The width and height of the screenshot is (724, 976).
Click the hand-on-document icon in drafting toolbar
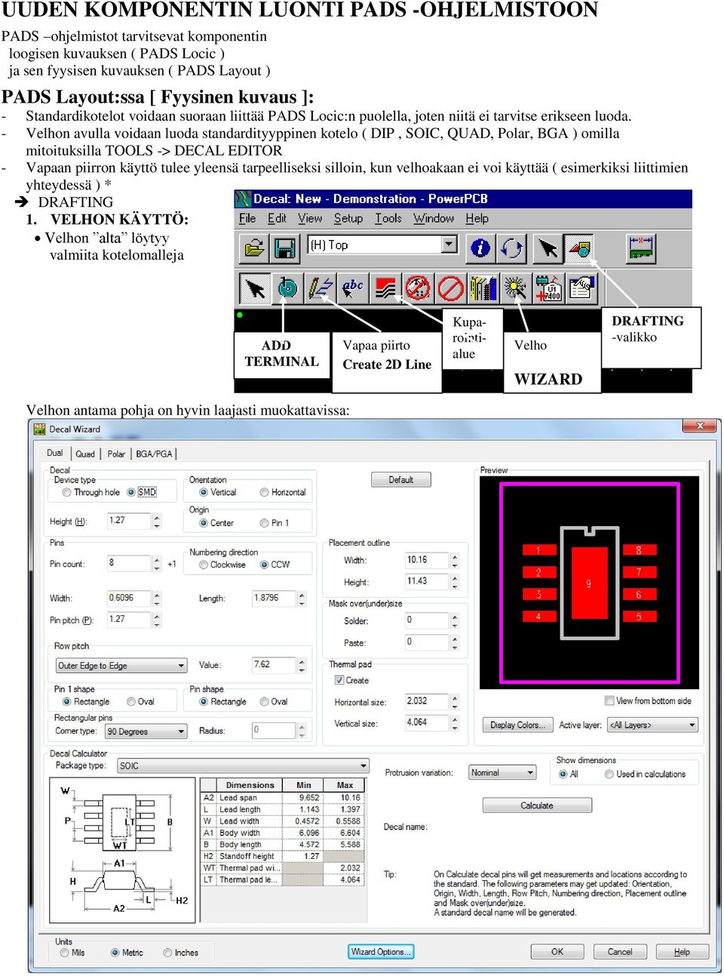point(581,288)
